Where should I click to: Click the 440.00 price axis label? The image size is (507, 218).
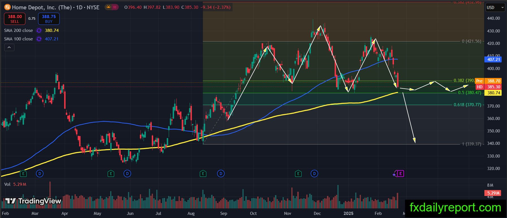coord(493,18)
